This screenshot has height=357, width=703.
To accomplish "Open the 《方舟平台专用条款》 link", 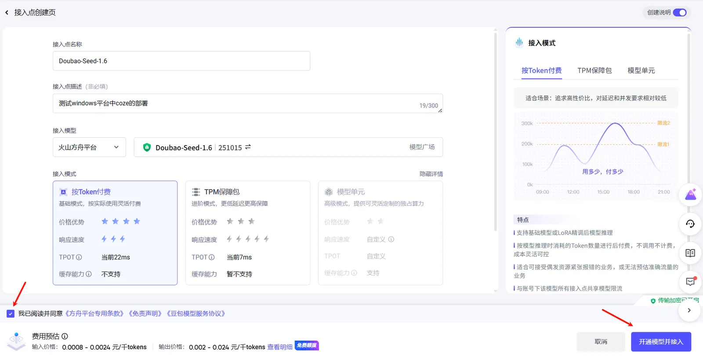I will [94, 313].
